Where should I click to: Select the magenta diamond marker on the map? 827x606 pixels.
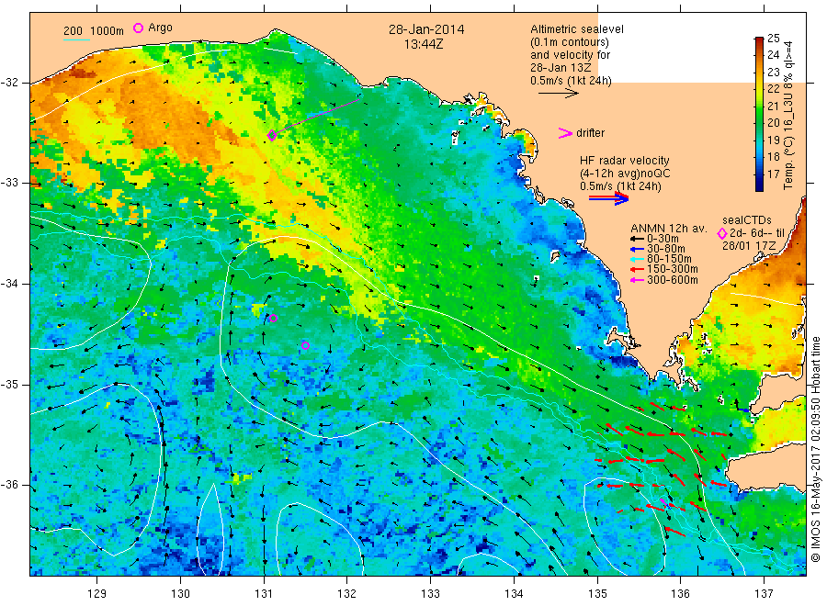(272, 135)
